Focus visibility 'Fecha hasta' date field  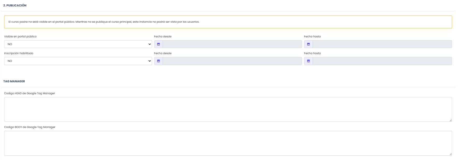point(382,44)
